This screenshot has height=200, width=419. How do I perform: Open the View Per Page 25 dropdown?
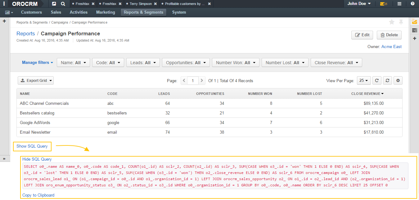pos(364,81)
